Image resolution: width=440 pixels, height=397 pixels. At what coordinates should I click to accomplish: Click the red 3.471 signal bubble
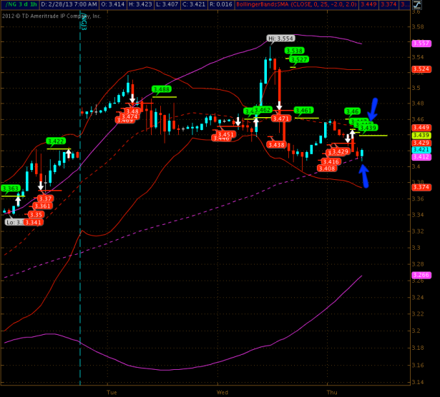[281, 119]
